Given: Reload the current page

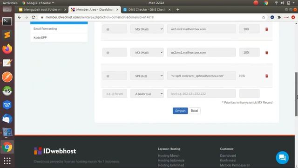Looking at the screenshot, I should (x=33, y=17).
